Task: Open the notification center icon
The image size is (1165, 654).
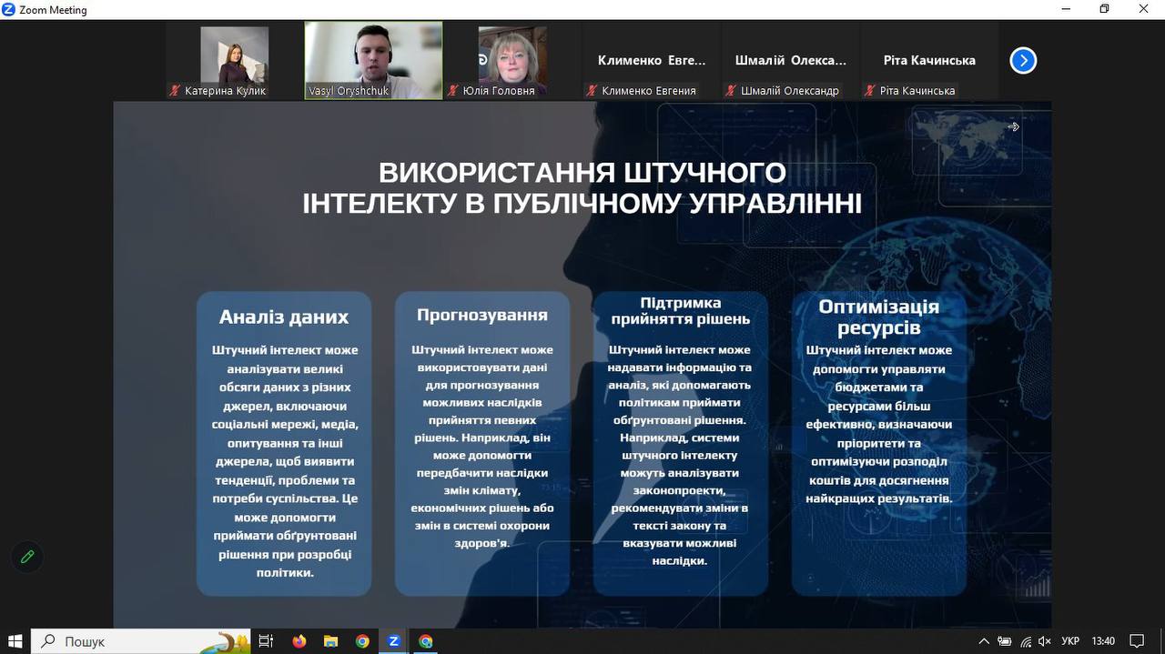Action: click(x=1137, y=641)
